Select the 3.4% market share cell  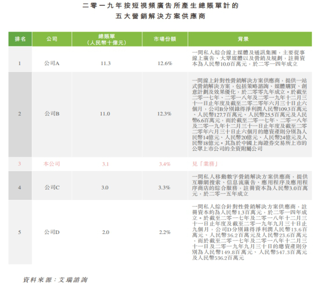[165, 164]
